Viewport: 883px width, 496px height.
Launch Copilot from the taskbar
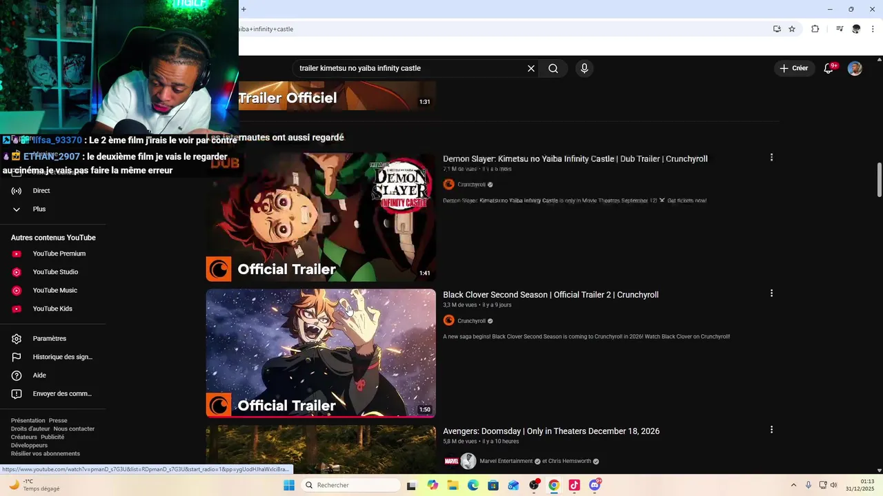pos(433,485)
